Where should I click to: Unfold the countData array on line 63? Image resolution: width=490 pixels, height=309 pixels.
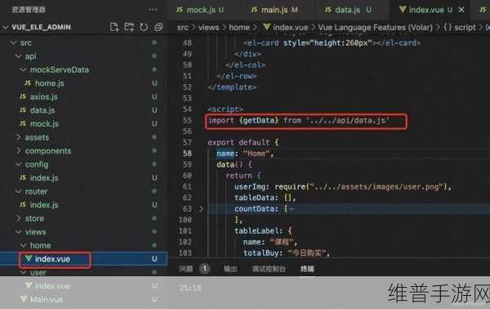(x=201, y=208)
